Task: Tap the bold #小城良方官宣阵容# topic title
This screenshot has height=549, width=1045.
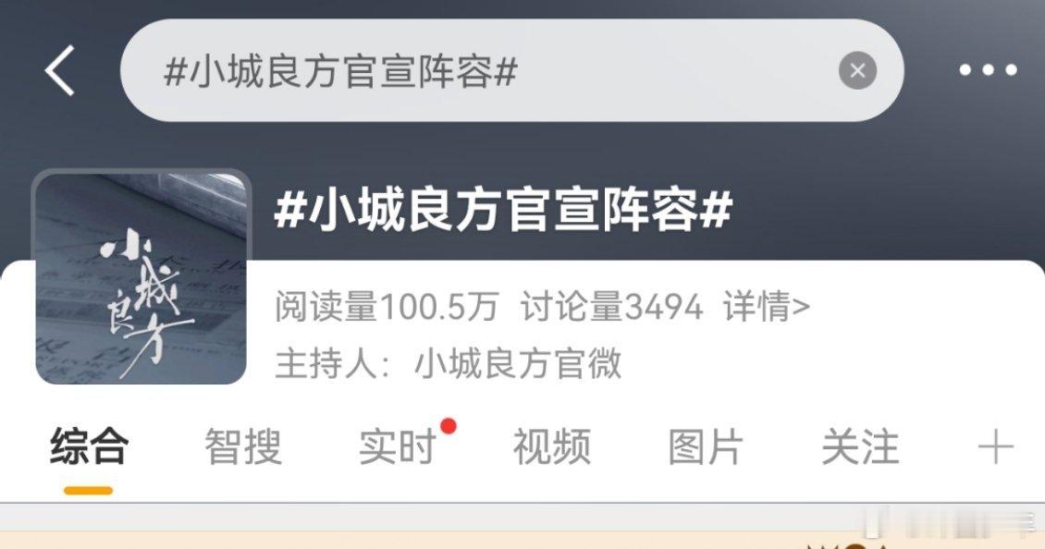Action: [x=504, y=209]
